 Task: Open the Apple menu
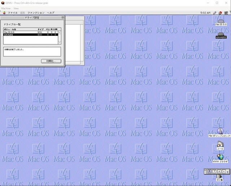pyautogui.click(x=4, y=13)
